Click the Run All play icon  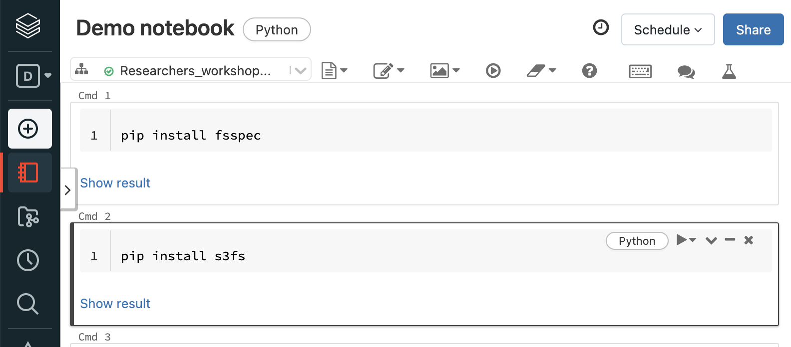(493, 71)
